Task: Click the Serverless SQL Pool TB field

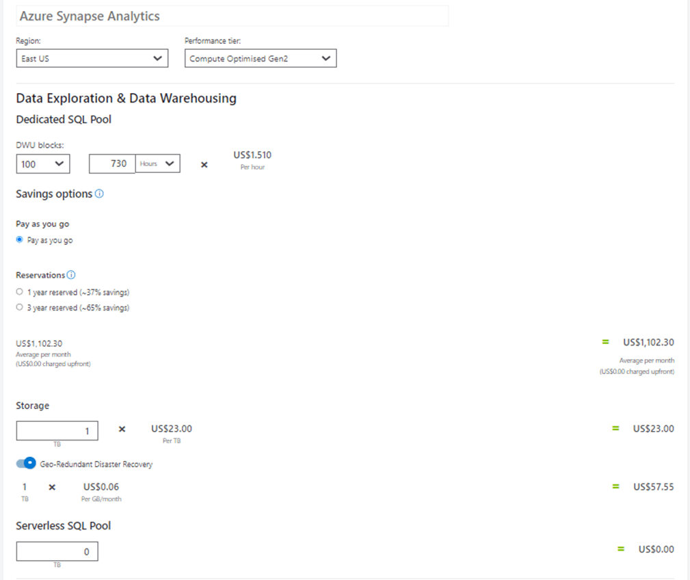Action: tap(57, 551)
